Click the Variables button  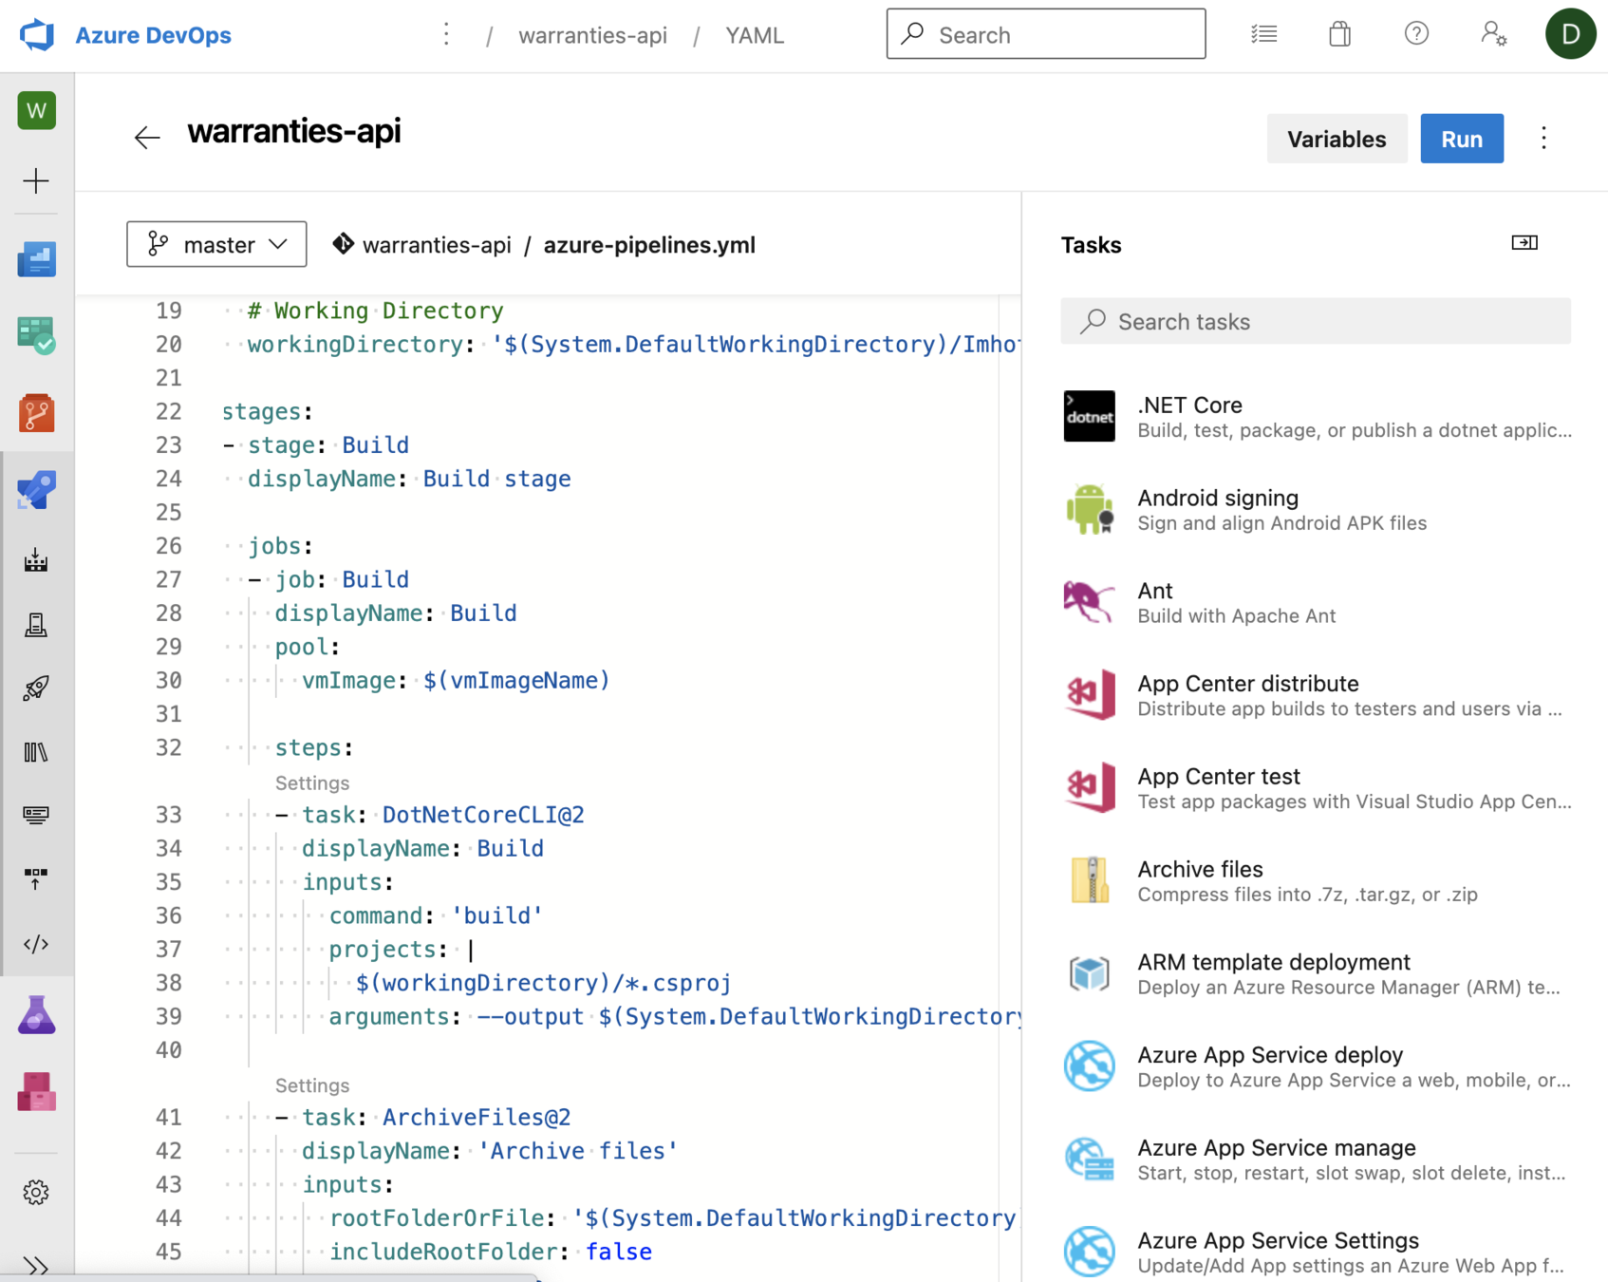tap(1337, 139)
